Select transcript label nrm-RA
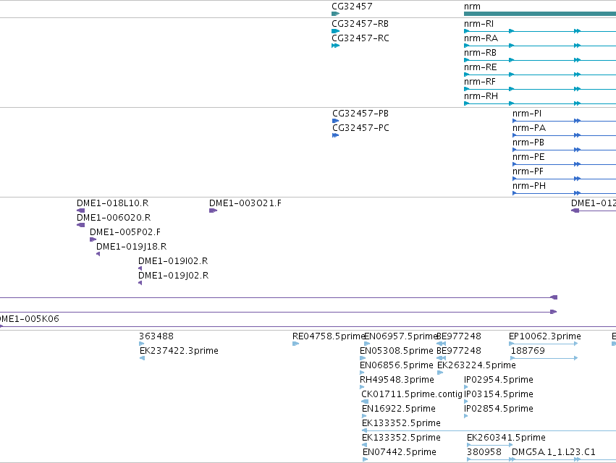616x463 pixels. (481, 38)
